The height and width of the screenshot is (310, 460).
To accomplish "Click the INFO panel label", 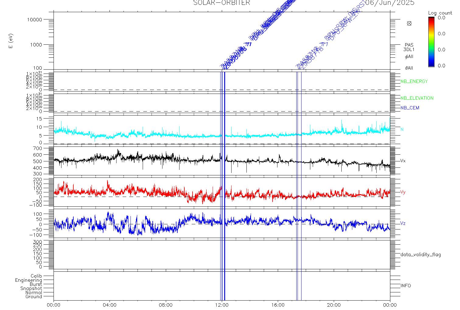I will [406, 286].
